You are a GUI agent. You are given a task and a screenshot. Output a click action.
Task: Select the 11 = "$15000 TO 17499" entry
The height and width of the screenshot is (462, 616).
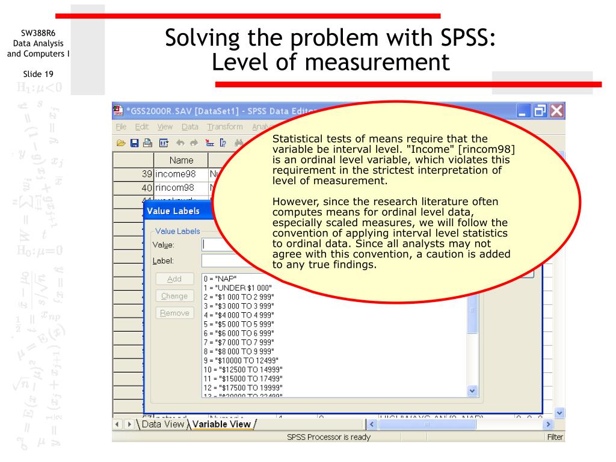point(243,379)
